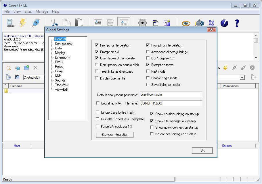Select Display in settings tree
262x184 pixels.
[60, 53]
